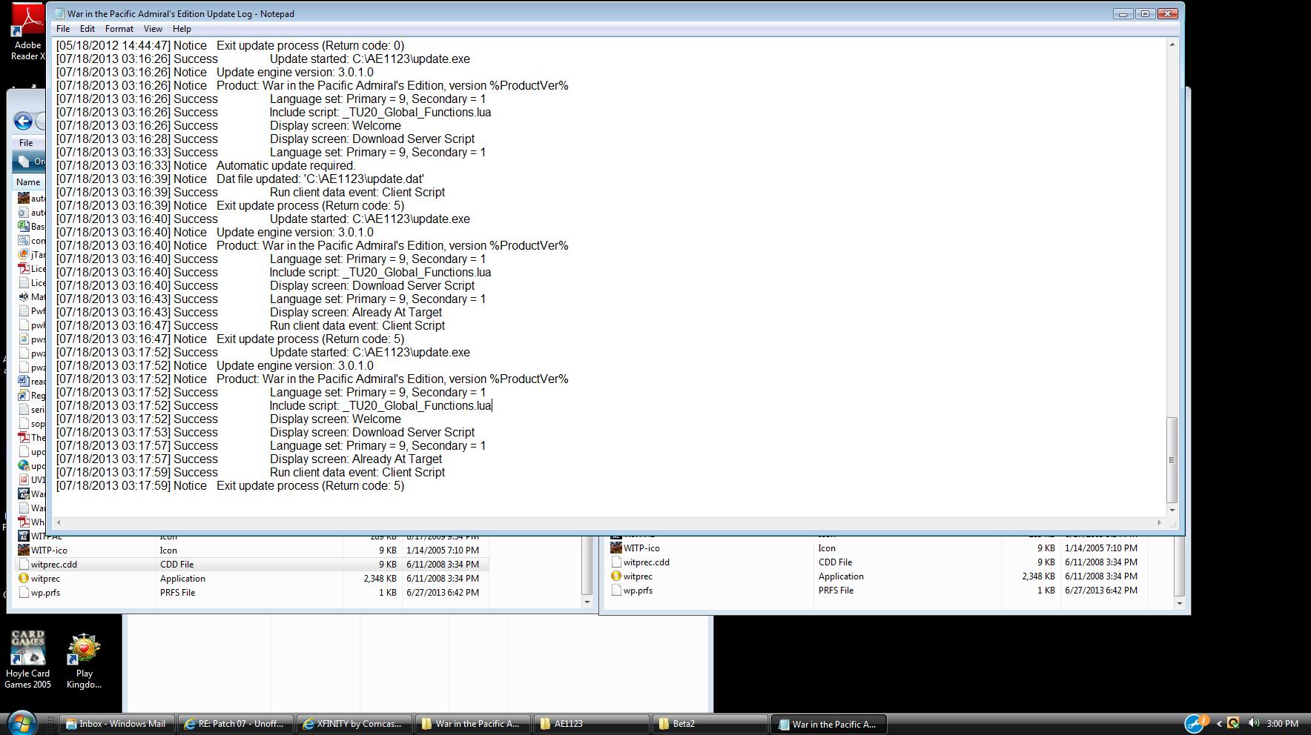
Task: Open the Notepad View menu
Action: [153, 29]
